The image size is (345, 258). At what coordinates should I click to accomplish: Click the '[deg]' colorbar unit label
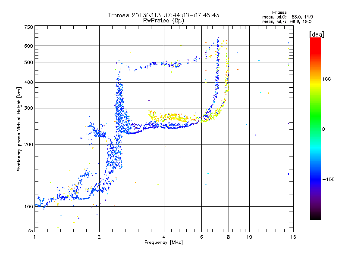[x=317, y=35]
